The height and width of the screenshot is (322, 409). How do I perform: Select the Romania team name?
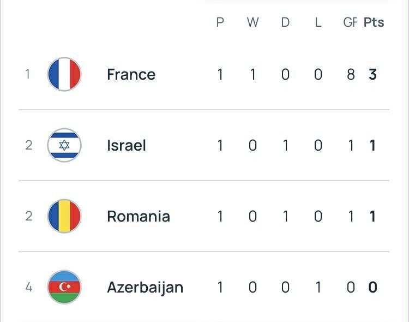[x=139, y=216]
